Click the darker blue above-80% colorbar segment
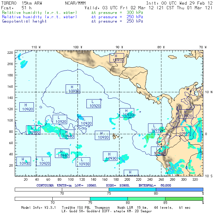This screenshot has width=214, height=214. (x=180, y=189)
